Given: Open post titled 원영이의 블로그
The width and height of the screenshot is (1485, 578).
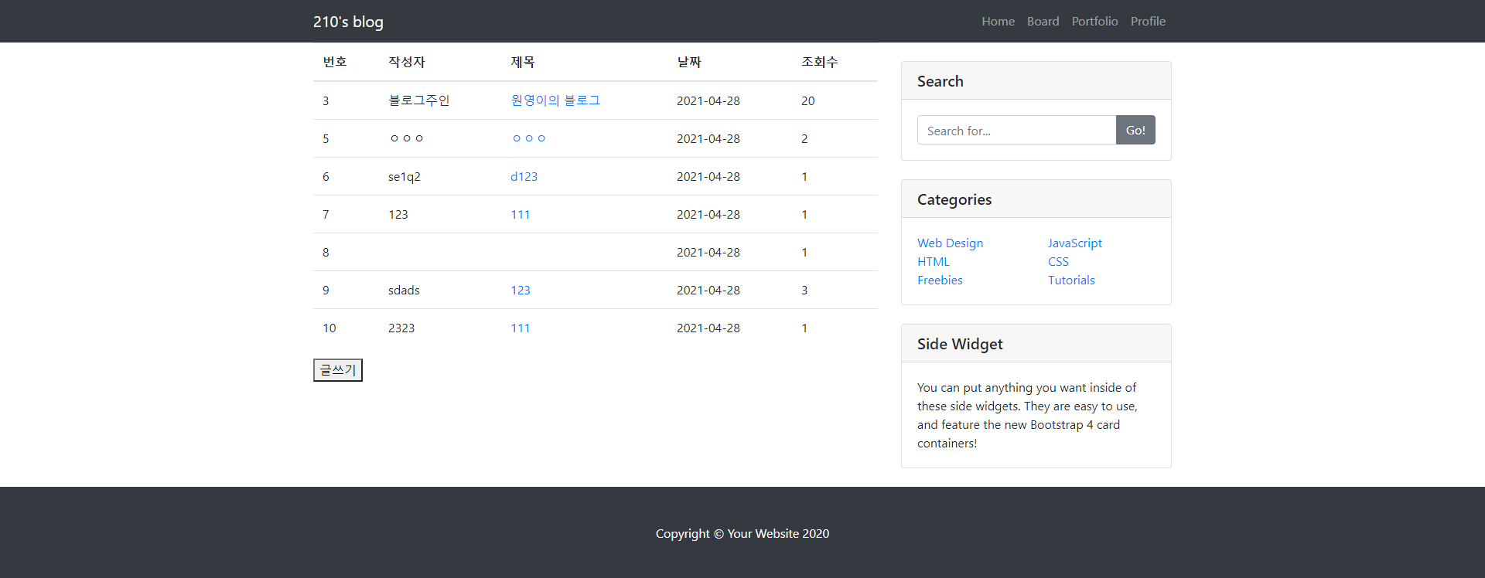Looking at the screenshot, I should pyautogui.click(x=555, y=100).
